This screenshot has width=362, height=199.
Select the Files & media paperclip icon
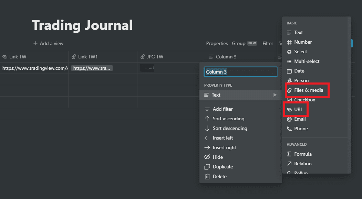[289, 90]
